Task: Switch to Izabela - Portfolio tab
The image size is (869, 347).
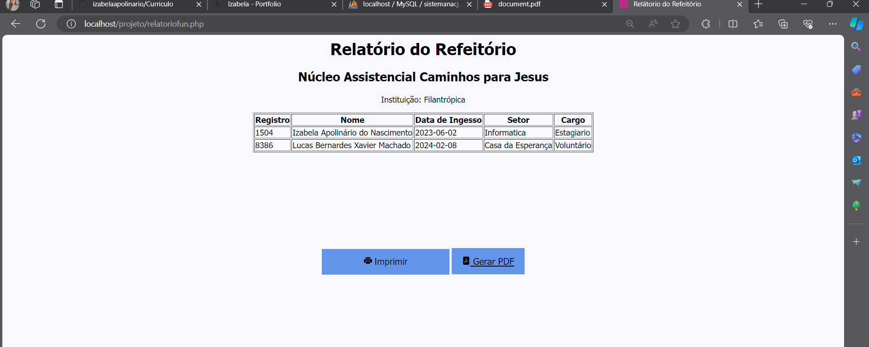Action: (x=272, y=5)
